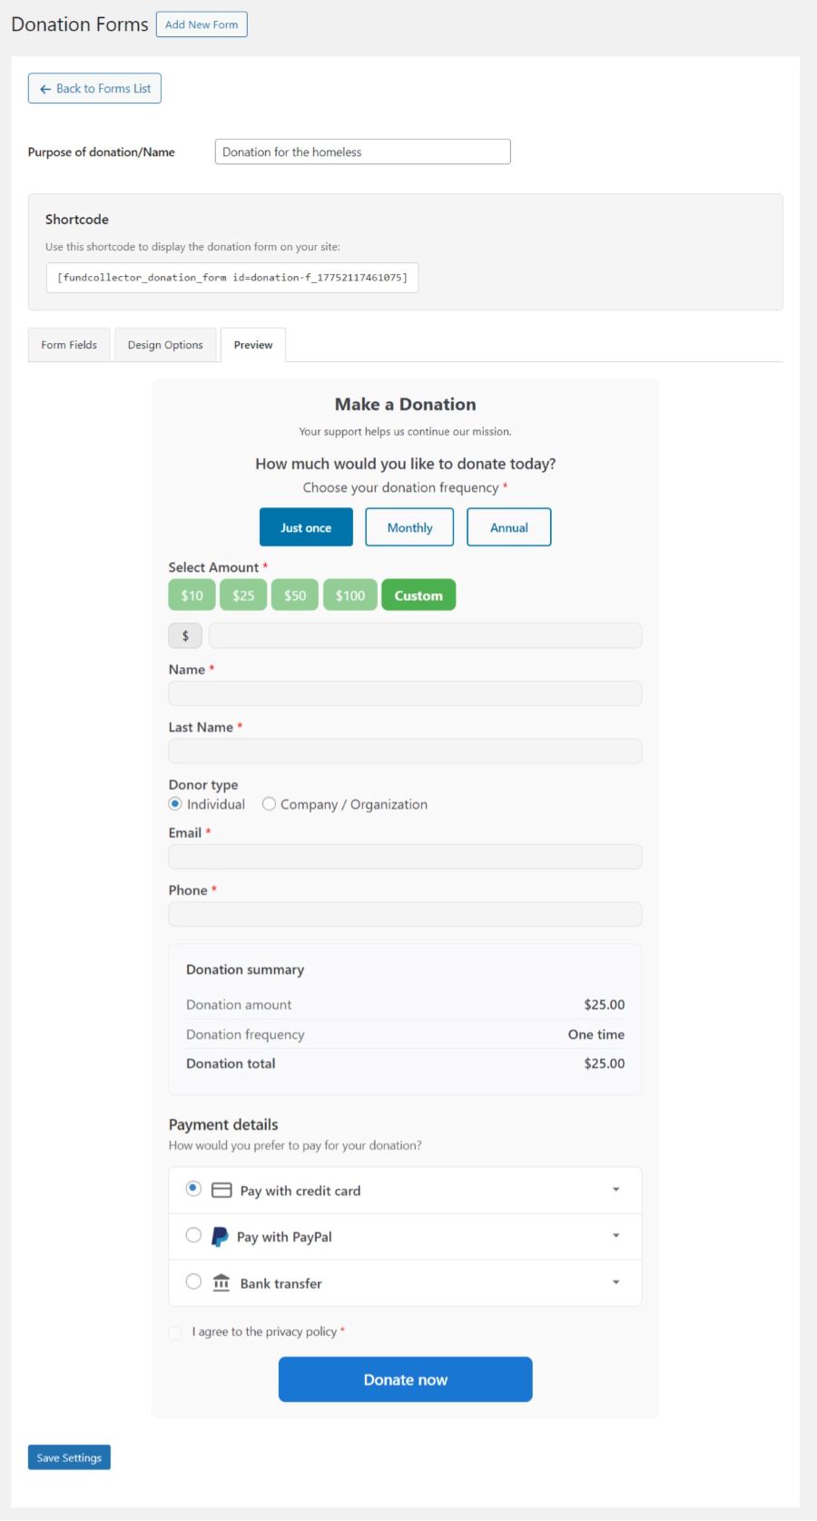Select the Bank transfer payment option

pos(193,1281)
